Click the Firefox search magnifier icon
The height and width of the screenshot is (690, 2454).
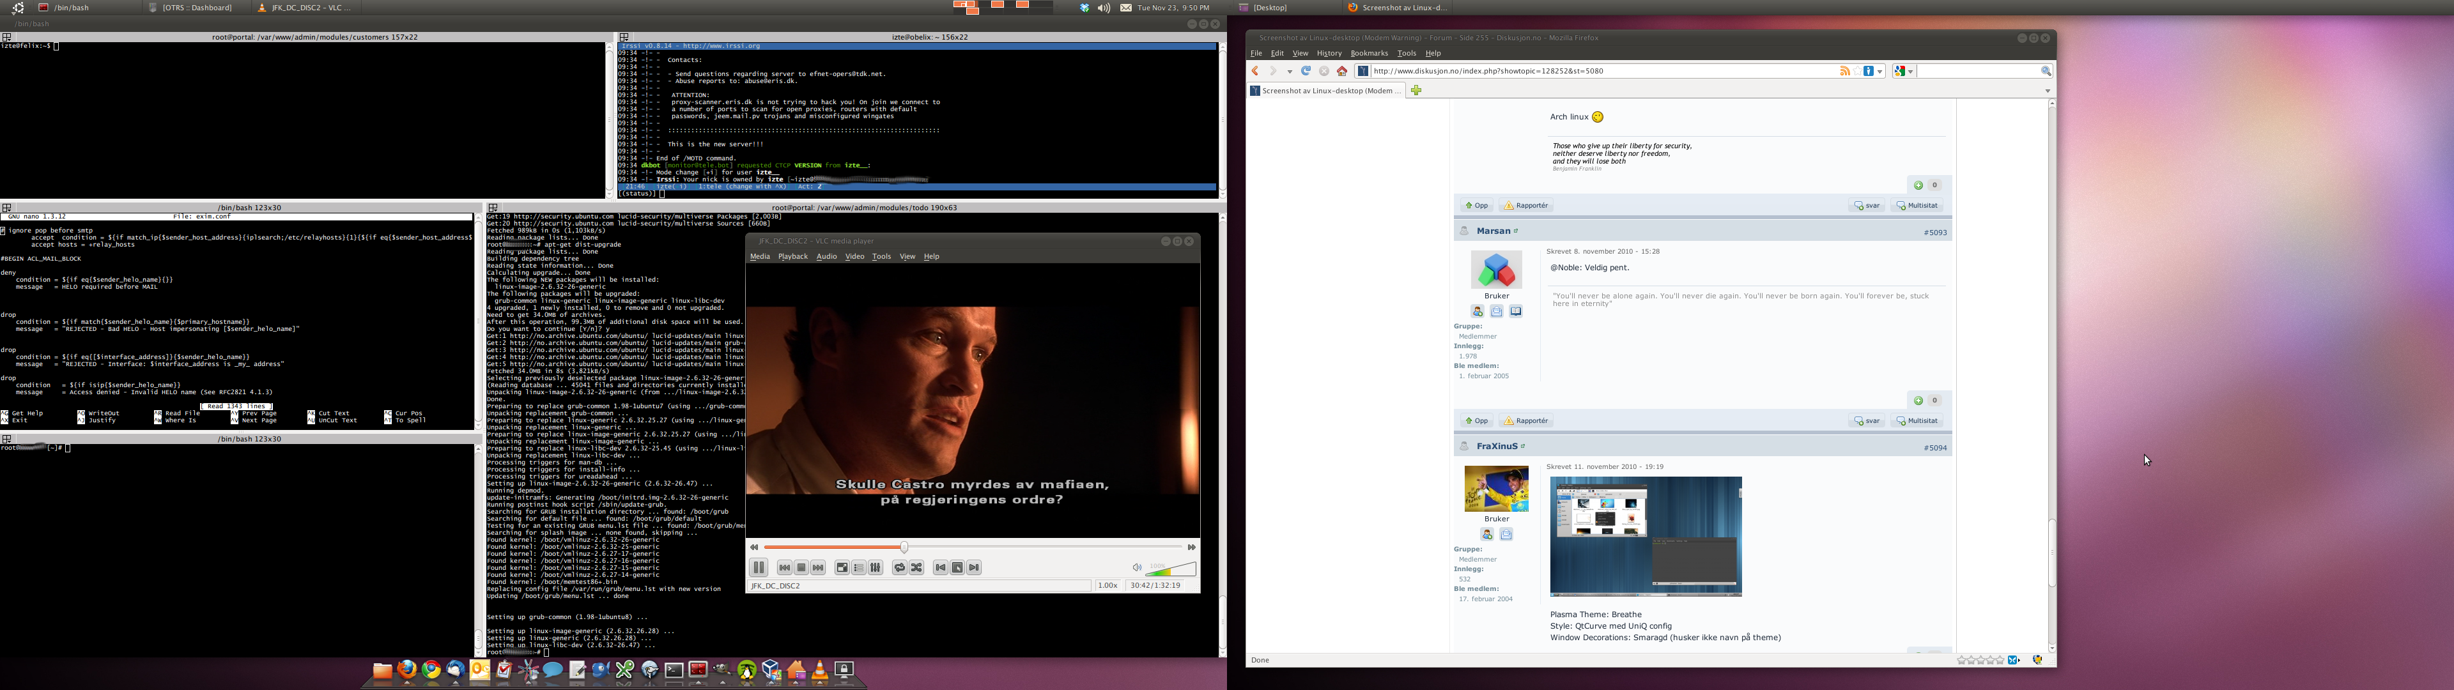[2045, 72]
